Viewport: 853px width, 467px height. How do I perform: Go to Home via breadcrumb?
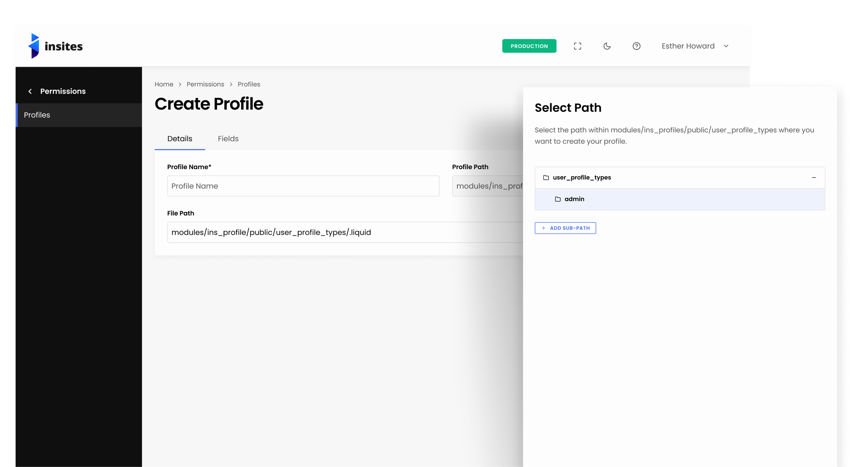click(x=164, y=84)
